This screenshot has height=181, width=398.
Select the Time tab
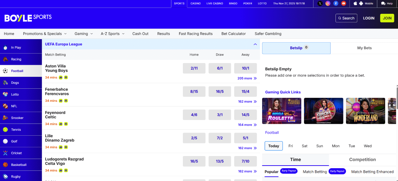point(295,160)
